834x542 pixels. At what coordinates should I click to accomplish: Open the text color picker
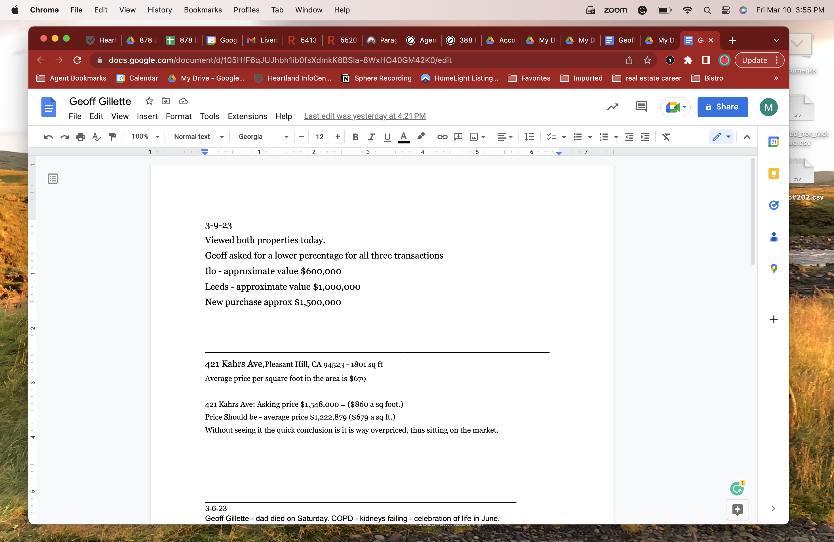404,137
